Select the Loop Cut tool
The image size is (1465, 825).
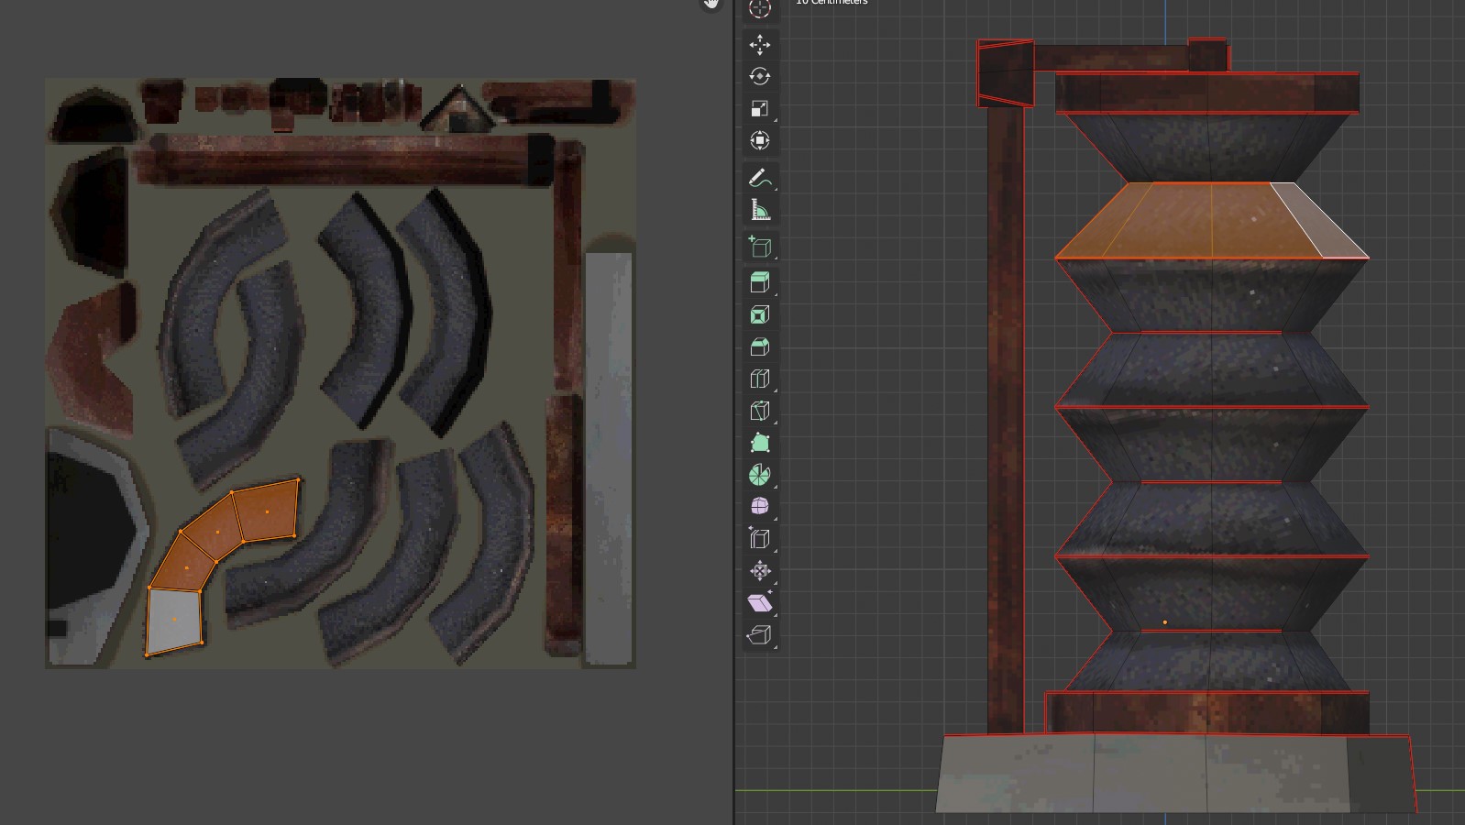[x=759, y=379]
